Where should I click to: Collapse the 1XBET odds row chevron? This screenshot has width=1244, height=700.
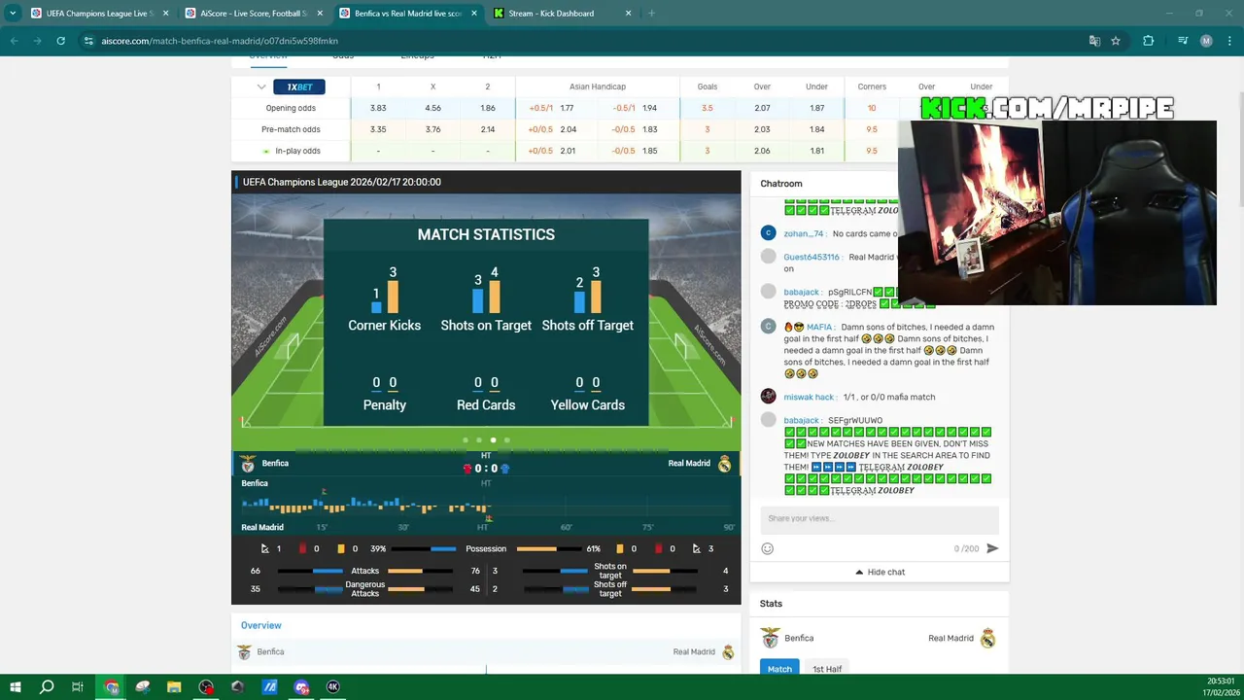point(261,87)
